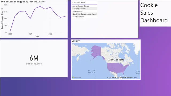
Task: Click the 100K value on y-axis
Action: point(6,19)
